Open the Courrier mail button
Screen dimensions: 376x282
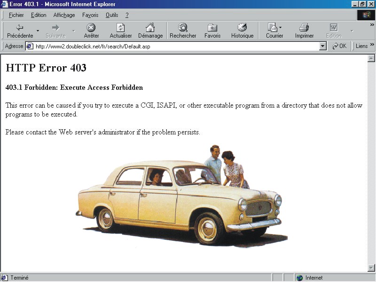click(x=274, y=31)
